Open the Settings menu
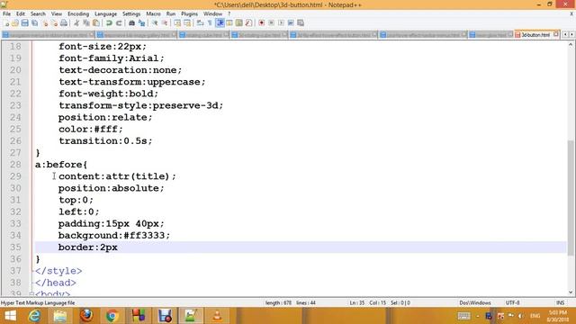Screen dimensions: 576x324 [x=131, y=13]
